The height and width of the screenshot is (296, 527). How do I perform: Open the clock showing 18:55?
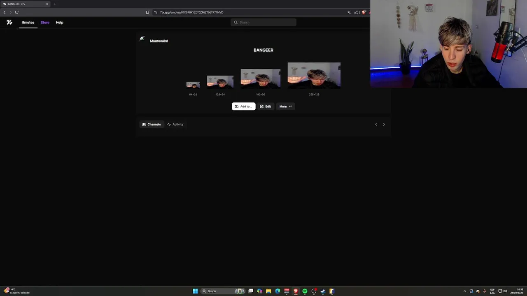click(517, 291)
